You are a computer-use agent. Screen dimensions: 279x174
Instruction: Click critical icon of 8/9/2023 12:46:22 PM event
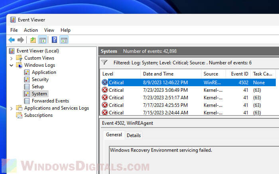(x=104, y=83)
